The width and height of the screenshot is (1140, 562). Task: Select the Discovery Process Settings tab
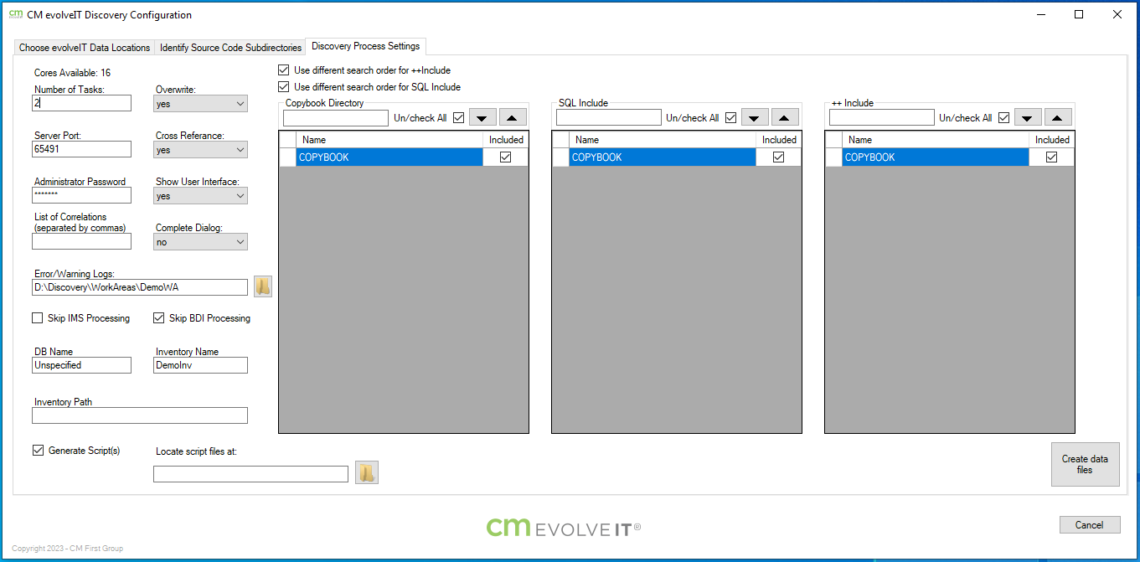click(x=366, y=46)
